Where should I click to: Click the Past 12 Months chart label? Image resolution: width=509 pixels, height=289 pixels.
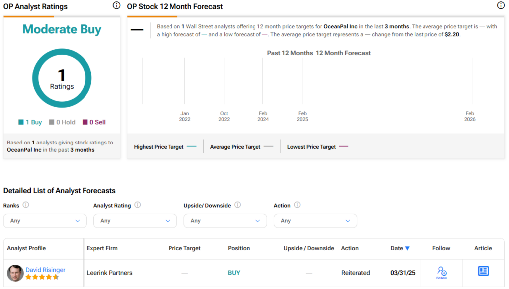coord(290,53)
